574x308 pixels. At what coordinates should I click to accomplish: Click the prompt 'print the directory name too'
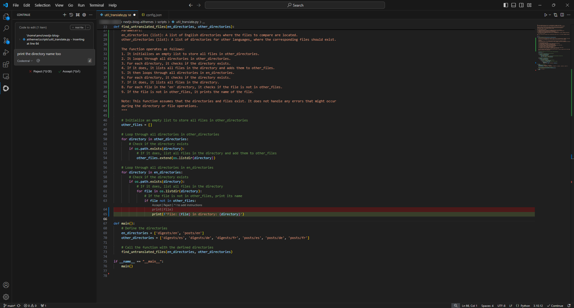(x=39, y=54)
